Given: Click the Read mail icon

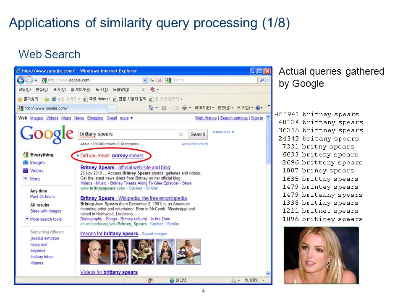Looking at the screenshot, I should [x=176, y=108].
